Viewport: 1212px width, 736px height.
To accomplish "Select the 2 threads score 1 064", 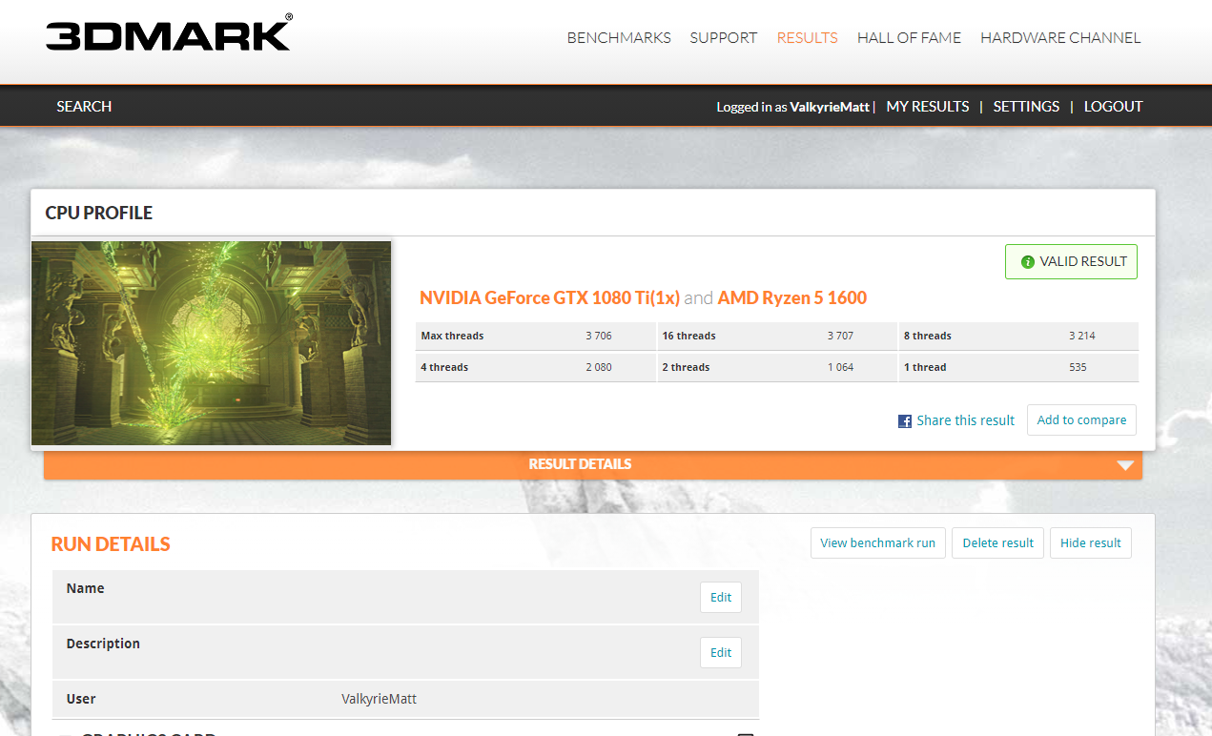I will [x=841, y=367].
